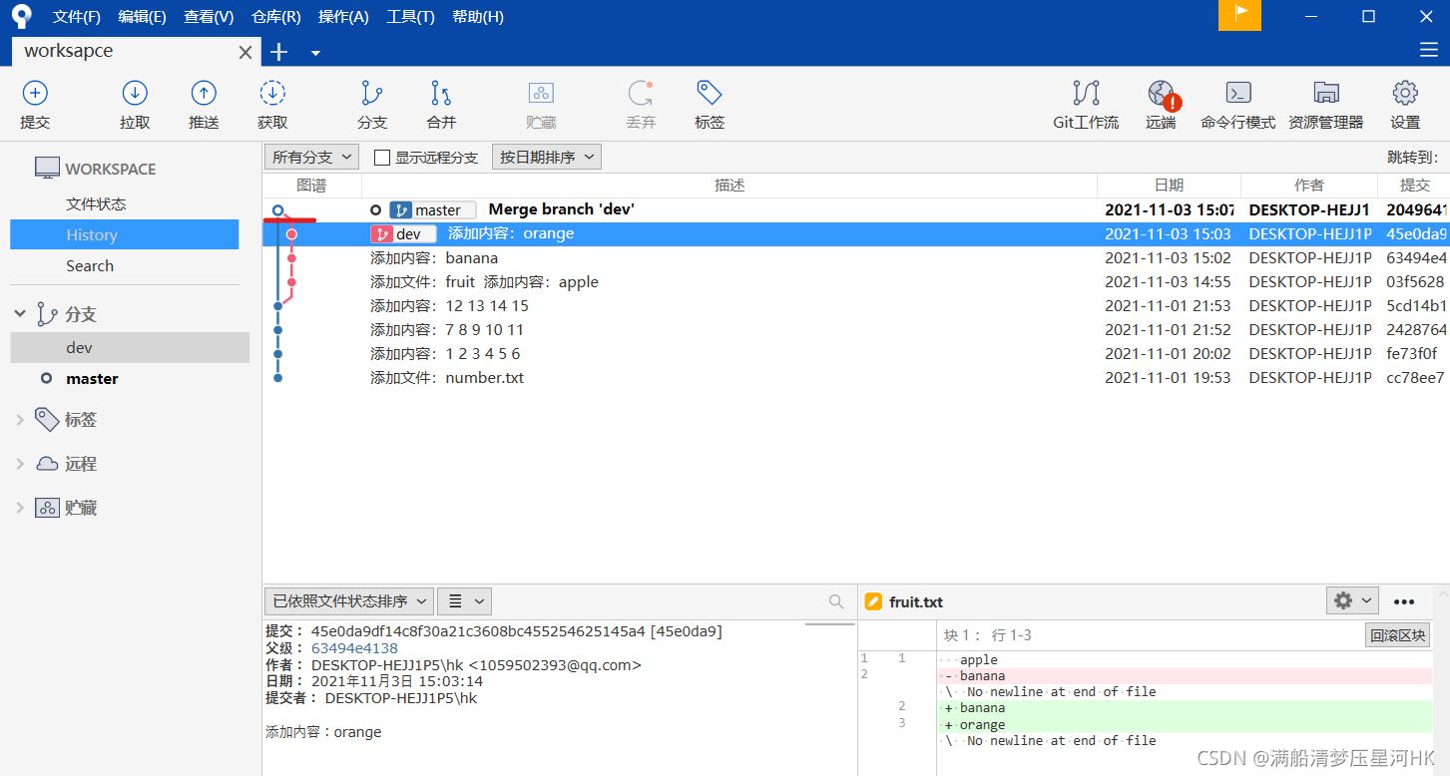
Task: Click the 拉取 (Pull) toolbar icon
Action: pos(135,94)
